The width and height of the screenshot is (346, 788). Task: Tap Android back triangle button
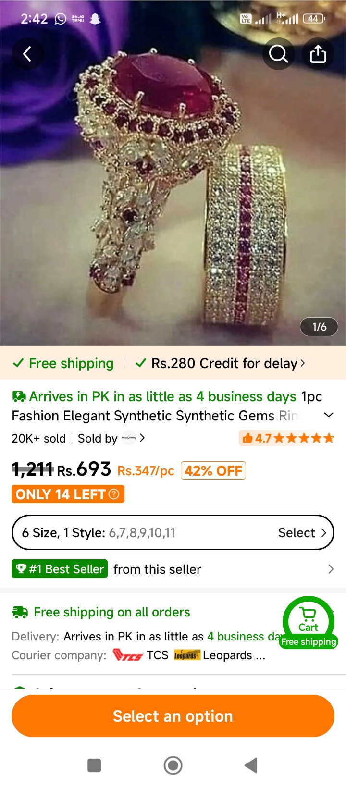click(x=251, y=765)
